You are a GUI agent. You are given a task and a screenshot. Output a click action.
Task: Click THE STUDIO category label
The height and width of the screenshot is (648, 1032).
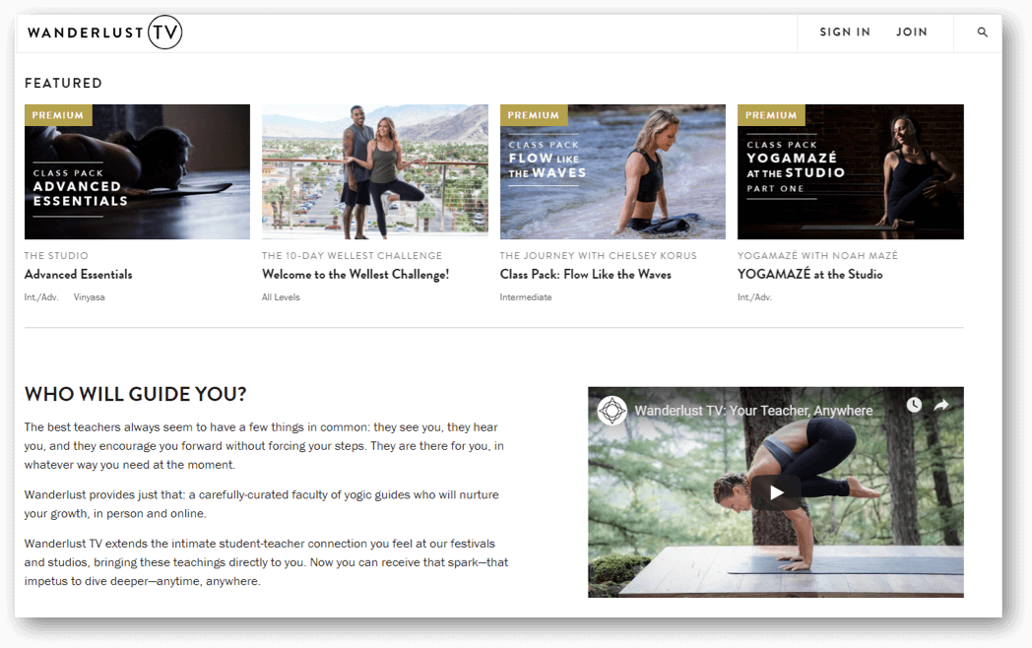[x=56, y=255]
